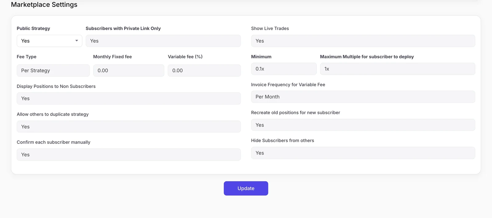Focus the Monthly Fixed fee input
Screen dimensions: 492x218
coord(129,71)
